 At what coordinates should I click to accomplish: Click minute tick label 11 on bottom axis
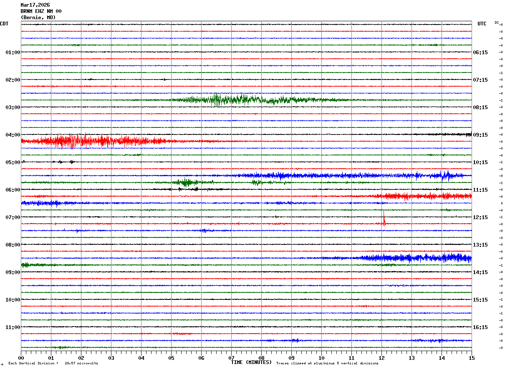(351, 358)
